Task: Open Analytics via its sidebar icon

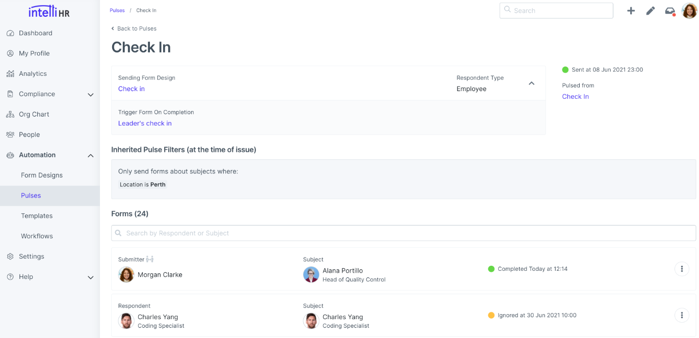Action: pos(11,73)
